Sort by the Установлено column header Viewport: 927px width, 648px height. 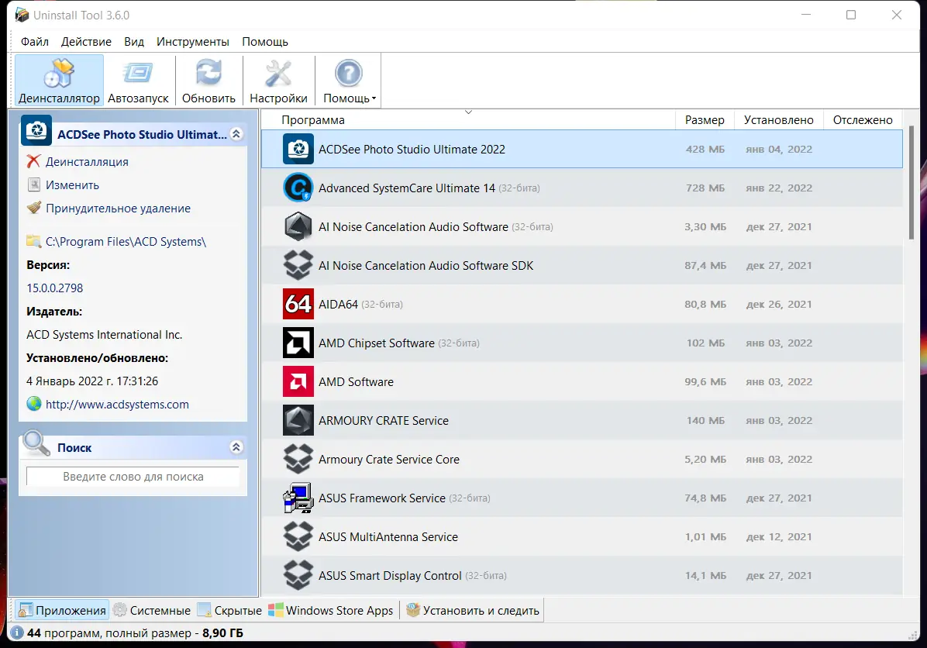tap(779, 120)
